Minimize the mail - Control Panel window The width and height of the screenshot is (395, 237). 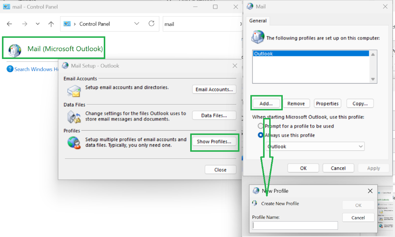pyautogui.click(x=195, y=7)
